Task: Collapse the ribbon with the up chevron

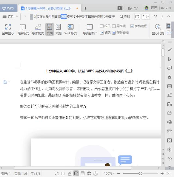Action: pyautogui.click(x=169, y=17)
